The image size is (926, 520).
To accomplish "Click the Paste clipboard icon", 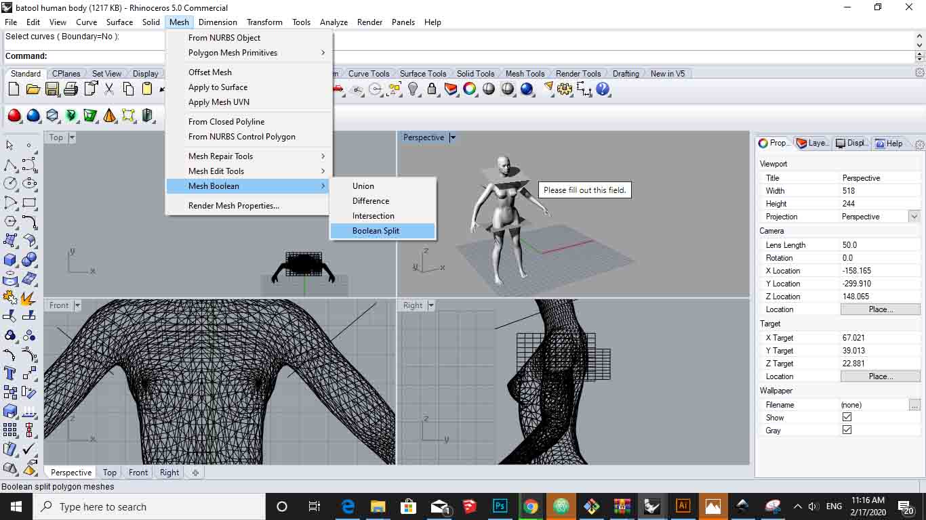I will (146, 89).
